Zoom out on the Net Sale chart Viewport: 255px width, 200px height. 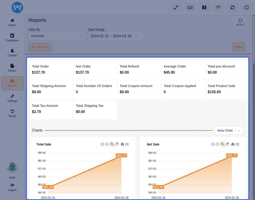217,144
